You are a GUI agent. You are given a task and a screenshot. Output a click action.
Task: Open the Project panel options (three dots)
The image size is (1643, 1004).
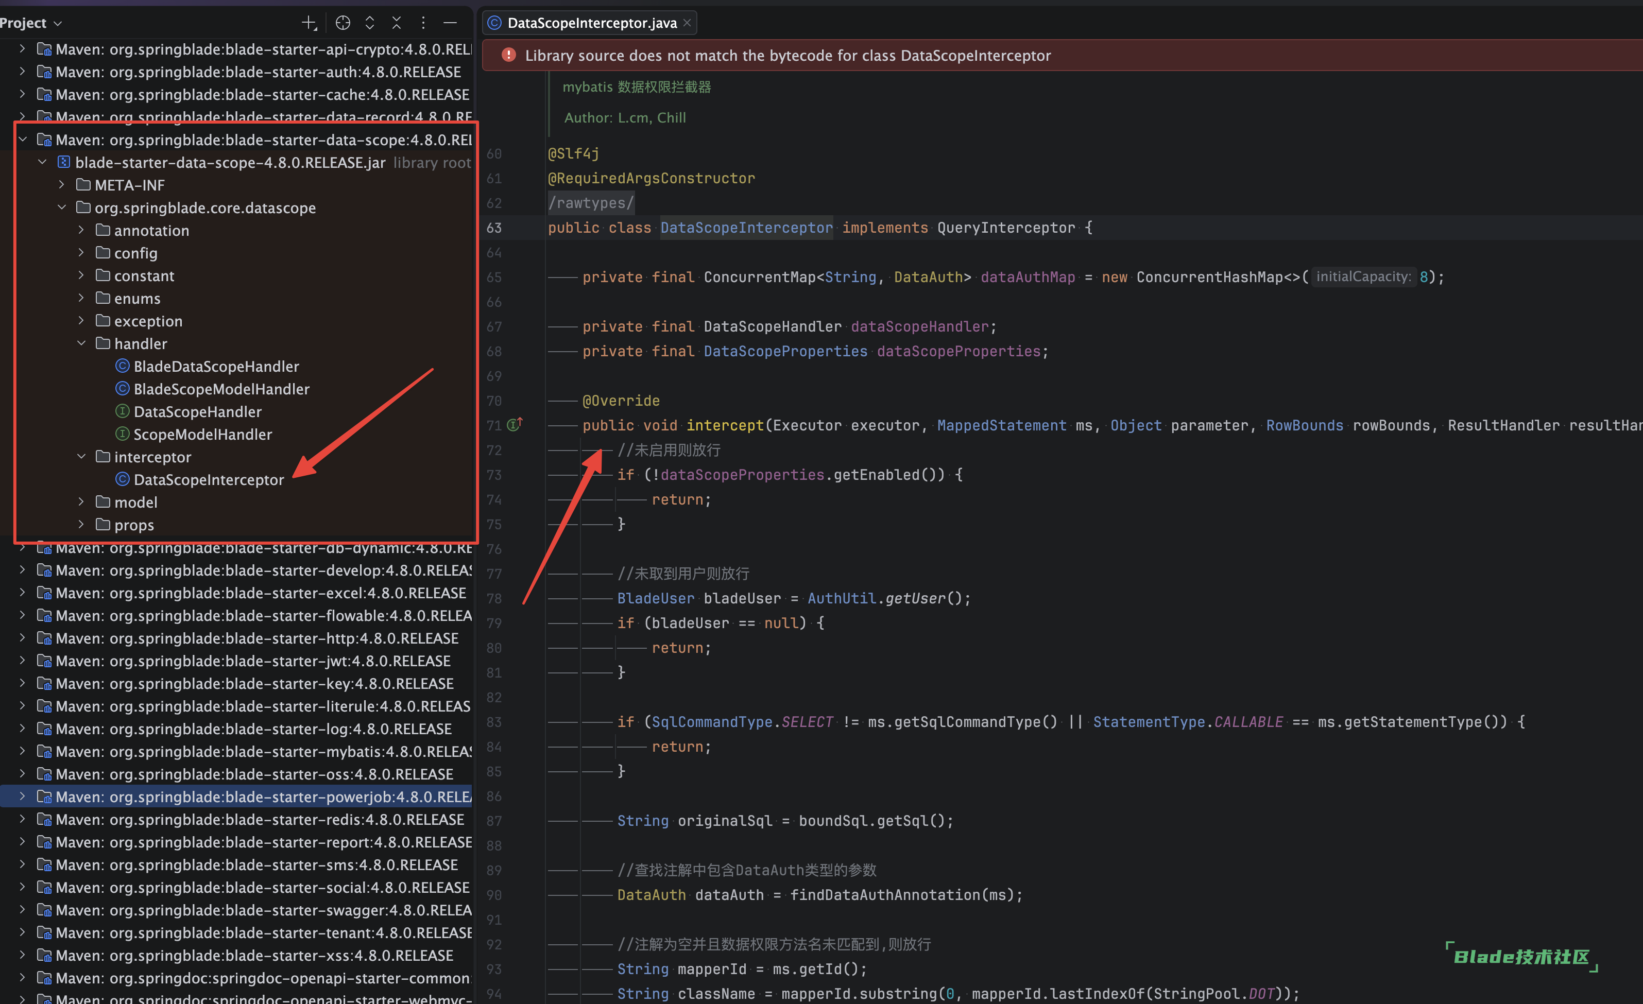coord(423,23)
